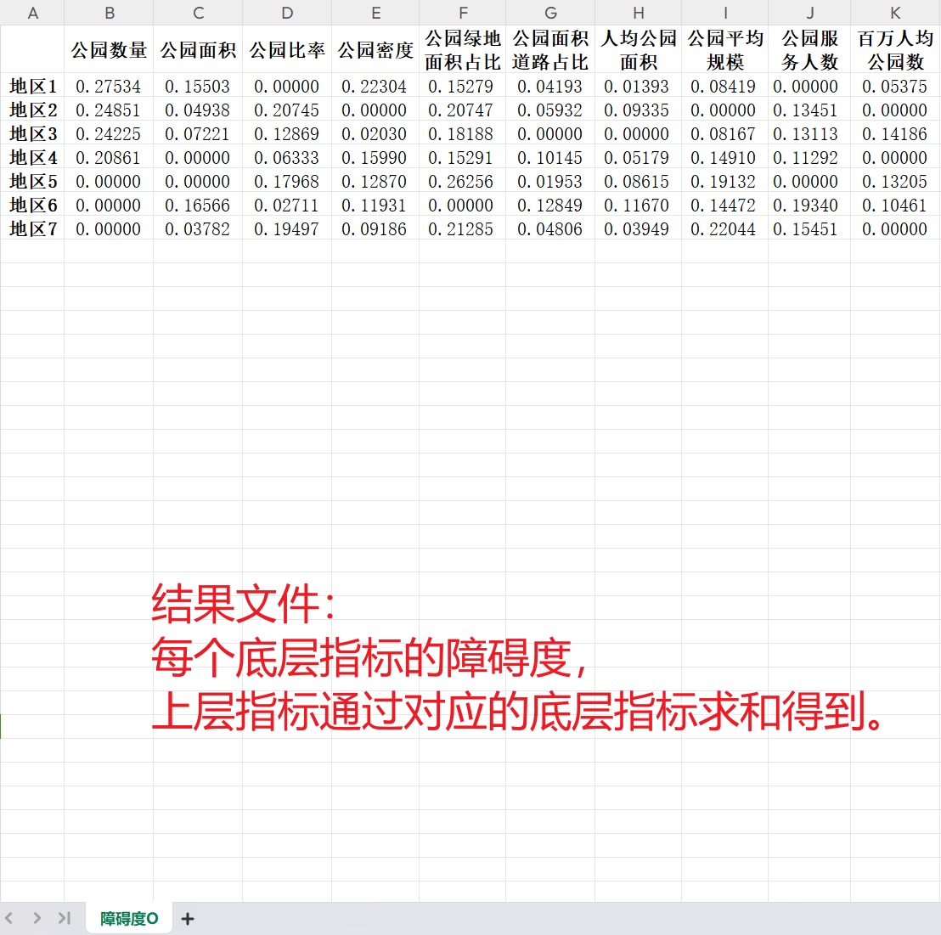Viewport: 941px width, 935px height.
Task: Click the 公园面积道路占比 header cell
Action: (x=550, y=50)
